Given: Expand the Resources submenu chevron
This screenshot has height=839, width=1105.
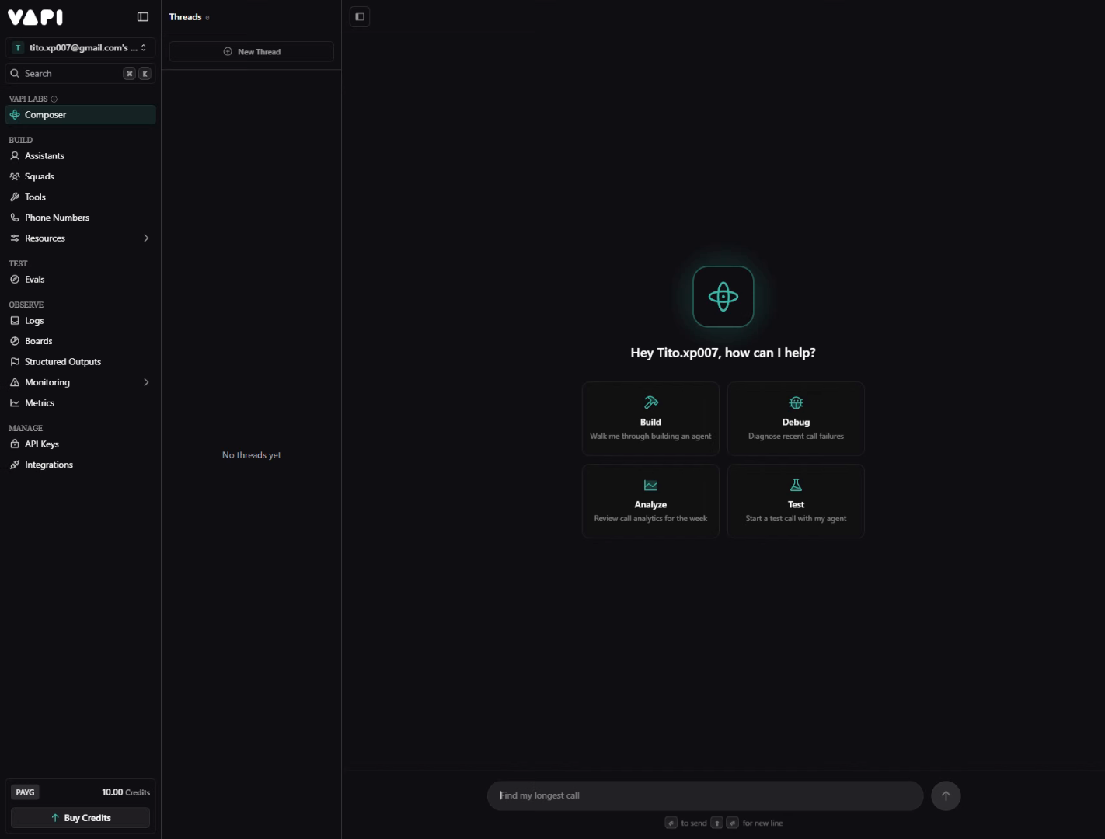Looking at the screenshot, I should 146,238.
